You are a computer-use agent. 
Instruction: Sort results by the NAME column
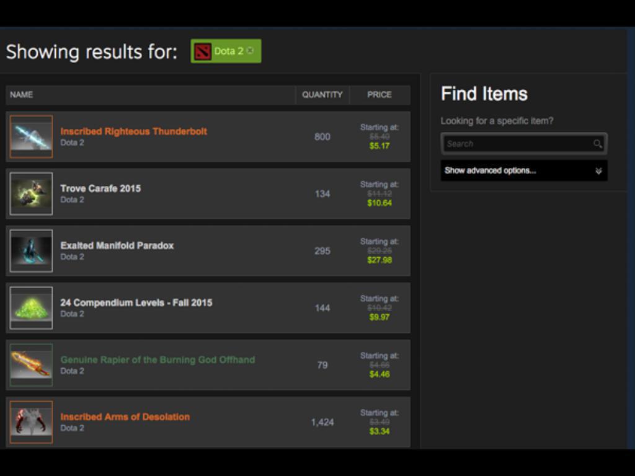click(22, 95)
